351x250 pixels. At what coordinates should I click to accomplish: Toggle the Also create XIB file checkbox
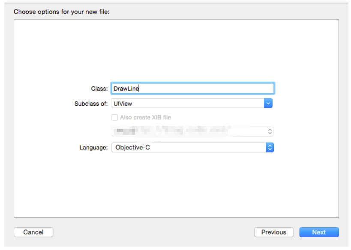click(114, 117)
